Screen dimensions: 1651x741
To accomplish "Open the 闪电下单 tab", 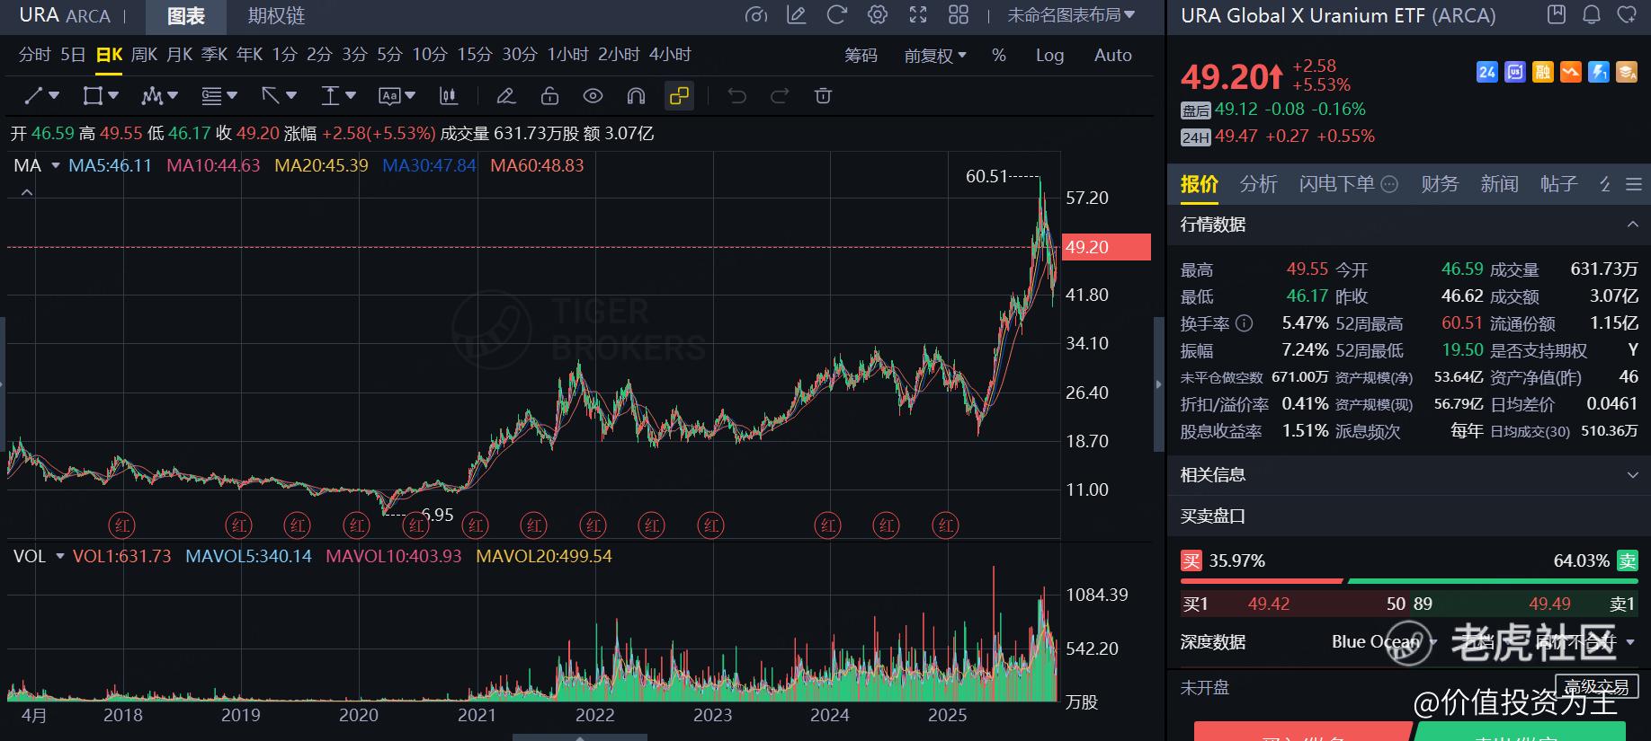I will 1348,184.
